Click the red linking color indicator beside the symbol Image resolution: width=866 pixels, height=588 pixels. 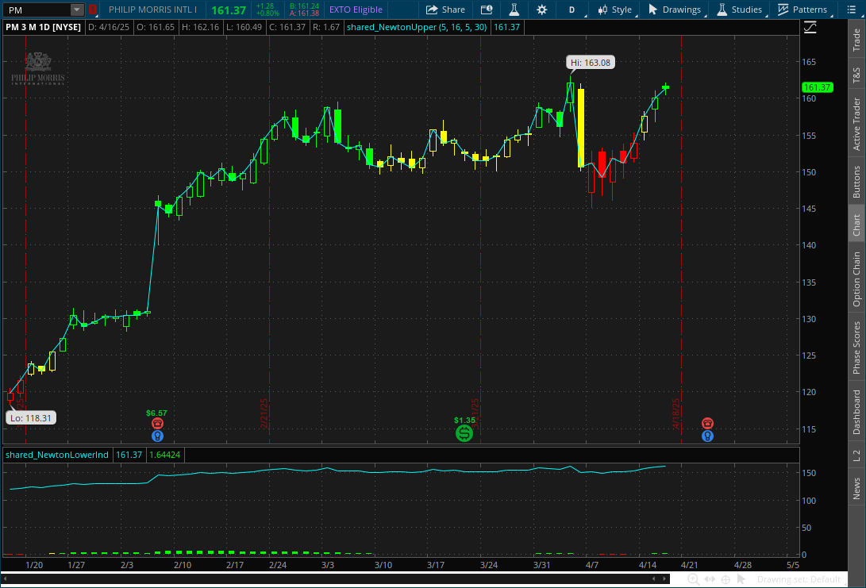(93, 10)
